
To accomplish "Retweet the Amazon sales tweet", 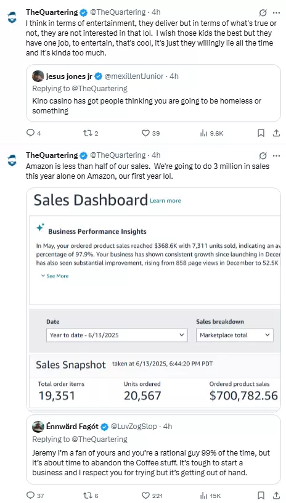I will (88, 496).
